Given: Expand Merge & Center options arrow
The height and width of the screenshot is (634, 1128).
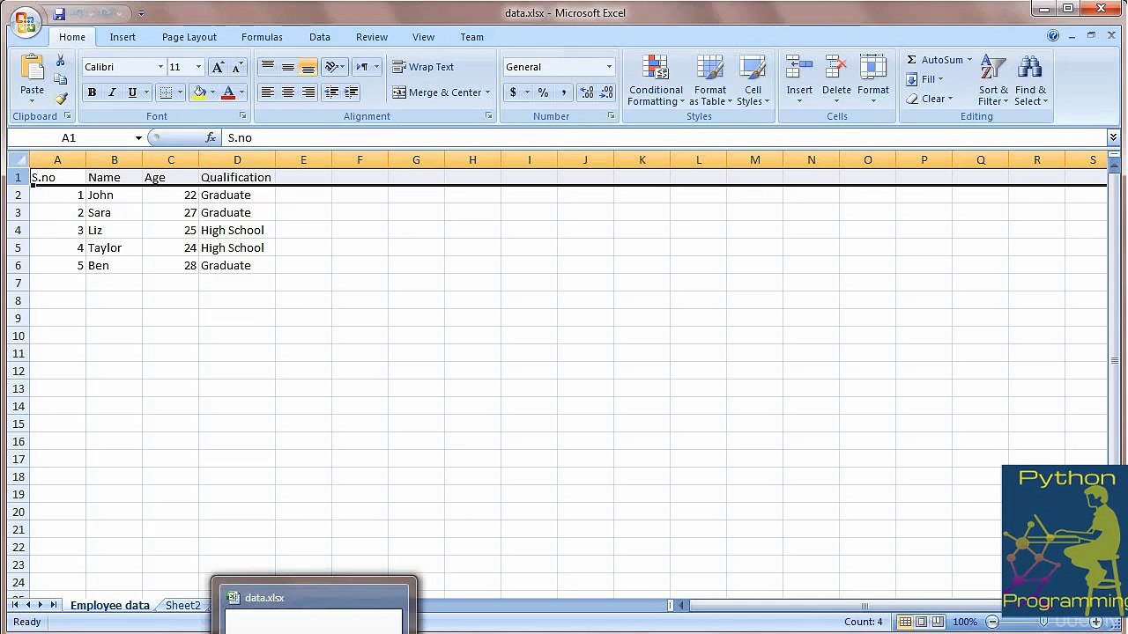Looking at the screenshot, I should tap(487, 92).
